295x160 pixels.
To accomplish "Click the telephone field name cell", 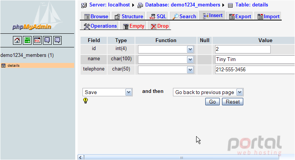I will pos(94,69).
